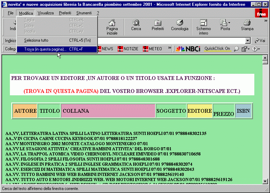Open the METEO link in links bar
The image size is (270, 193).
point(152,49)
